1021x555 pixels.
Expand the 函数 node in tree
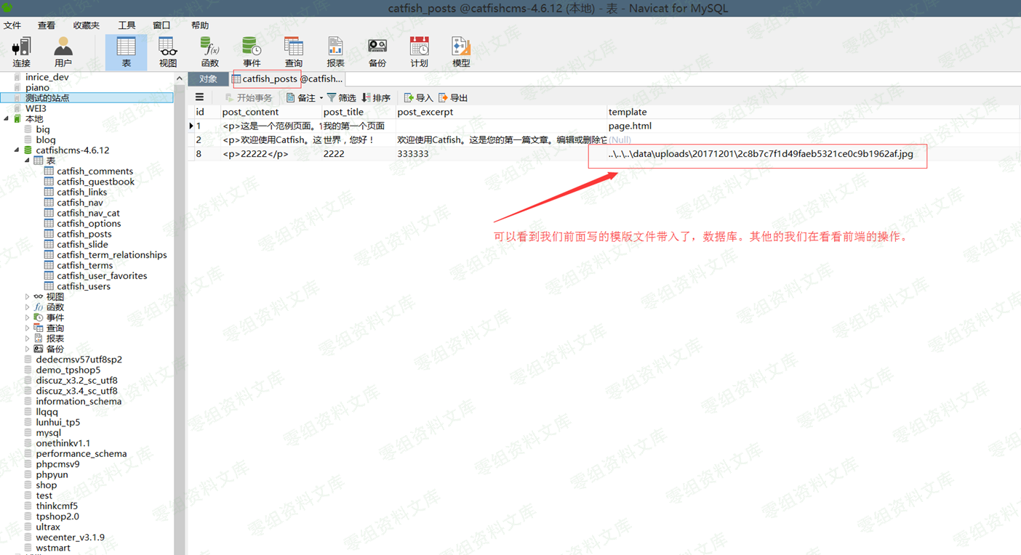click(28, 307)
